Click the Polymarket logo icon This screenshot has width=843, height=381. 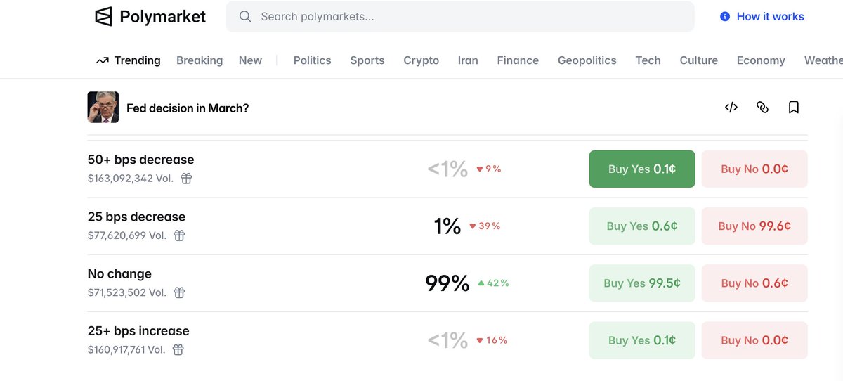103,17
